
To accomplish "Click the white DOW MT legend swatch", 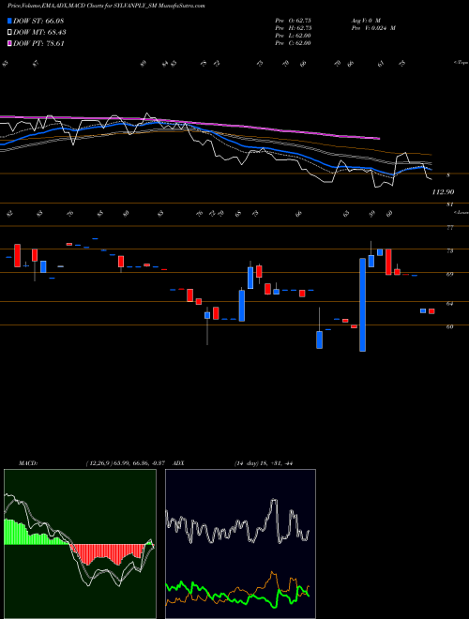I will [9, 33].
